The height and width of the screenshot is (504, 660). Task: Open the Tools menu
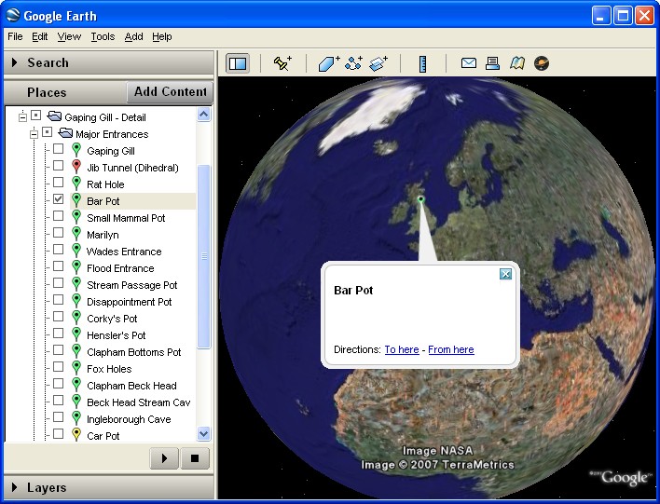(103, 36)
